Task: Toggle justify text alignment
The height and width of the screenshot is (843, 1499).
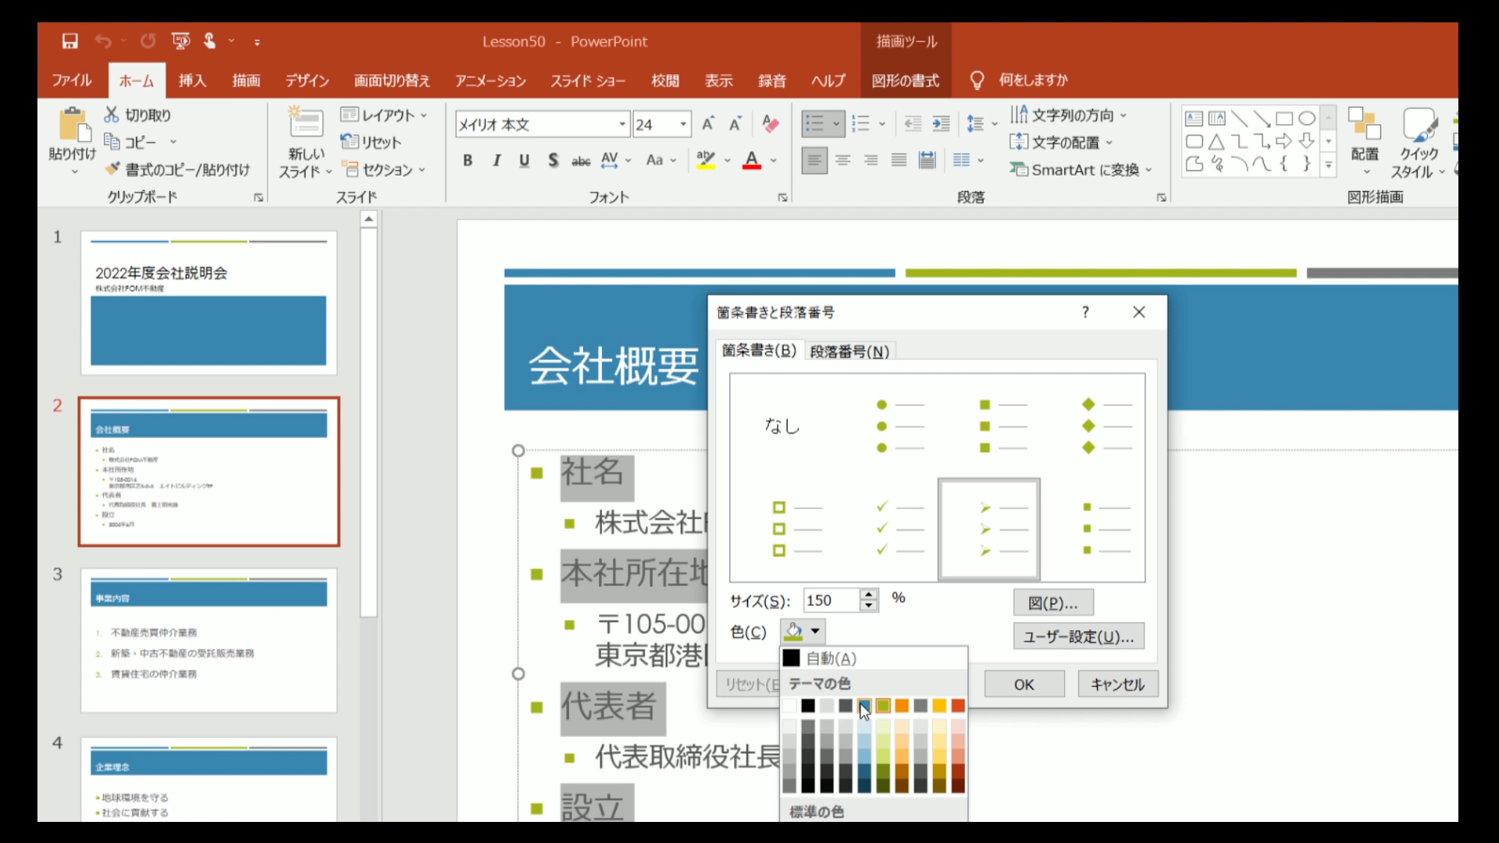Action: click(899, 160)
